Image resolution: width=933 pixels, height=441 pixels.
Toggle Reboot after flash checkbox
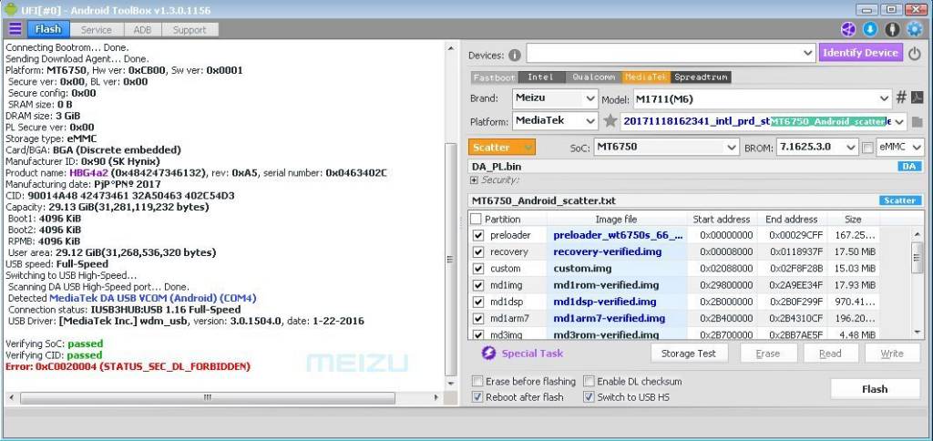click(x=477, y=397)
